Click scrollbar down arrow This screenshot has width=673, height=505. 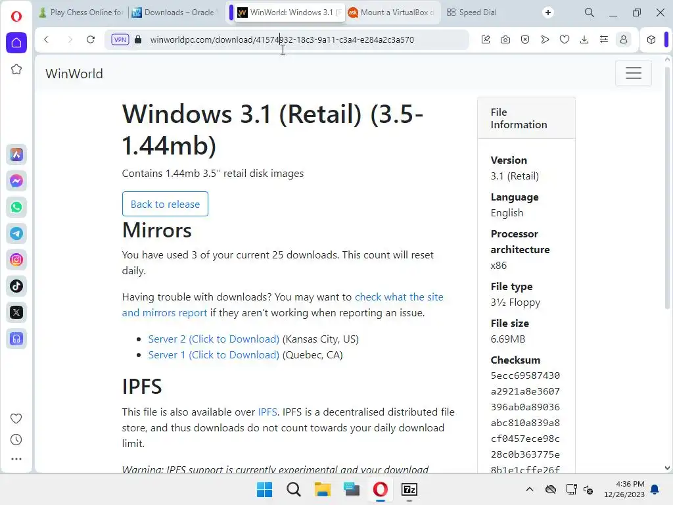[x=667, y=468]
